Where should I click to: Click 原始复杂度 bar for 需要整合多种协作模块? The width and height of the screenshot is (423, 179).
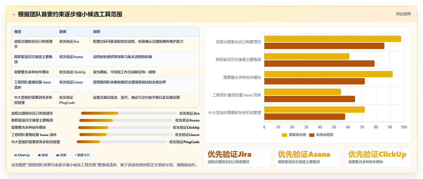[x=328, y=74]
